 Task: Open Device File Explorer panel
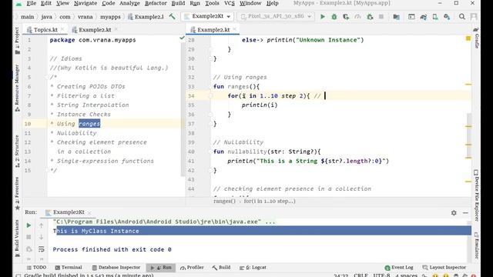click(476, 195)
